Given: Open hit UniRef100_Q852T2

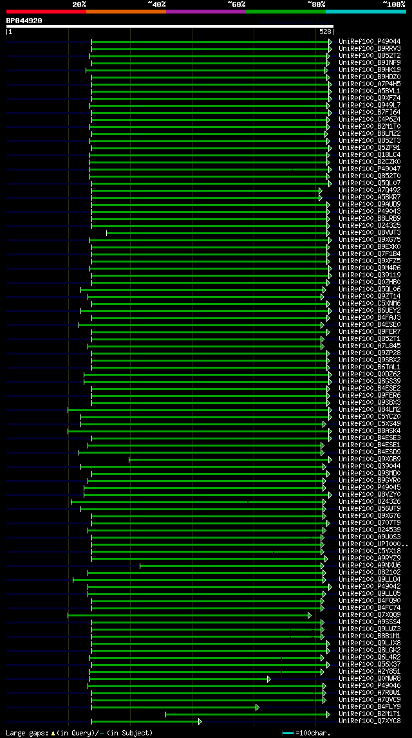Looking at the screenshot, I should click(x=370, y=55).
